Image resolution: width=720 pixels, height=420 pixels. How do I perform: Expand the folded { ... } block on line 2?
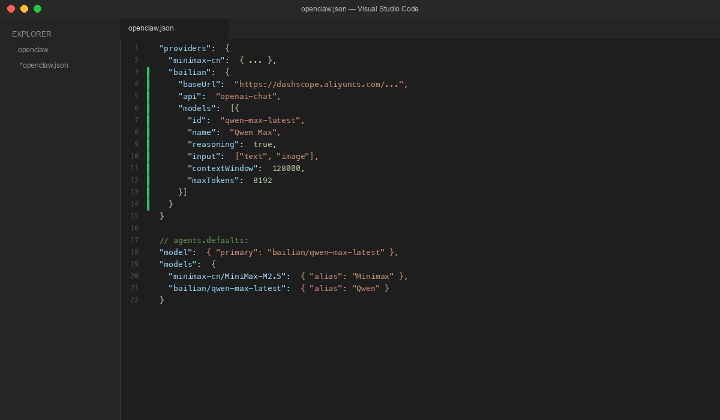pos(257,60)
